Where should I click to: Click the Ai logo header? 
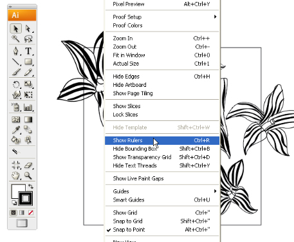pos(22,15)
